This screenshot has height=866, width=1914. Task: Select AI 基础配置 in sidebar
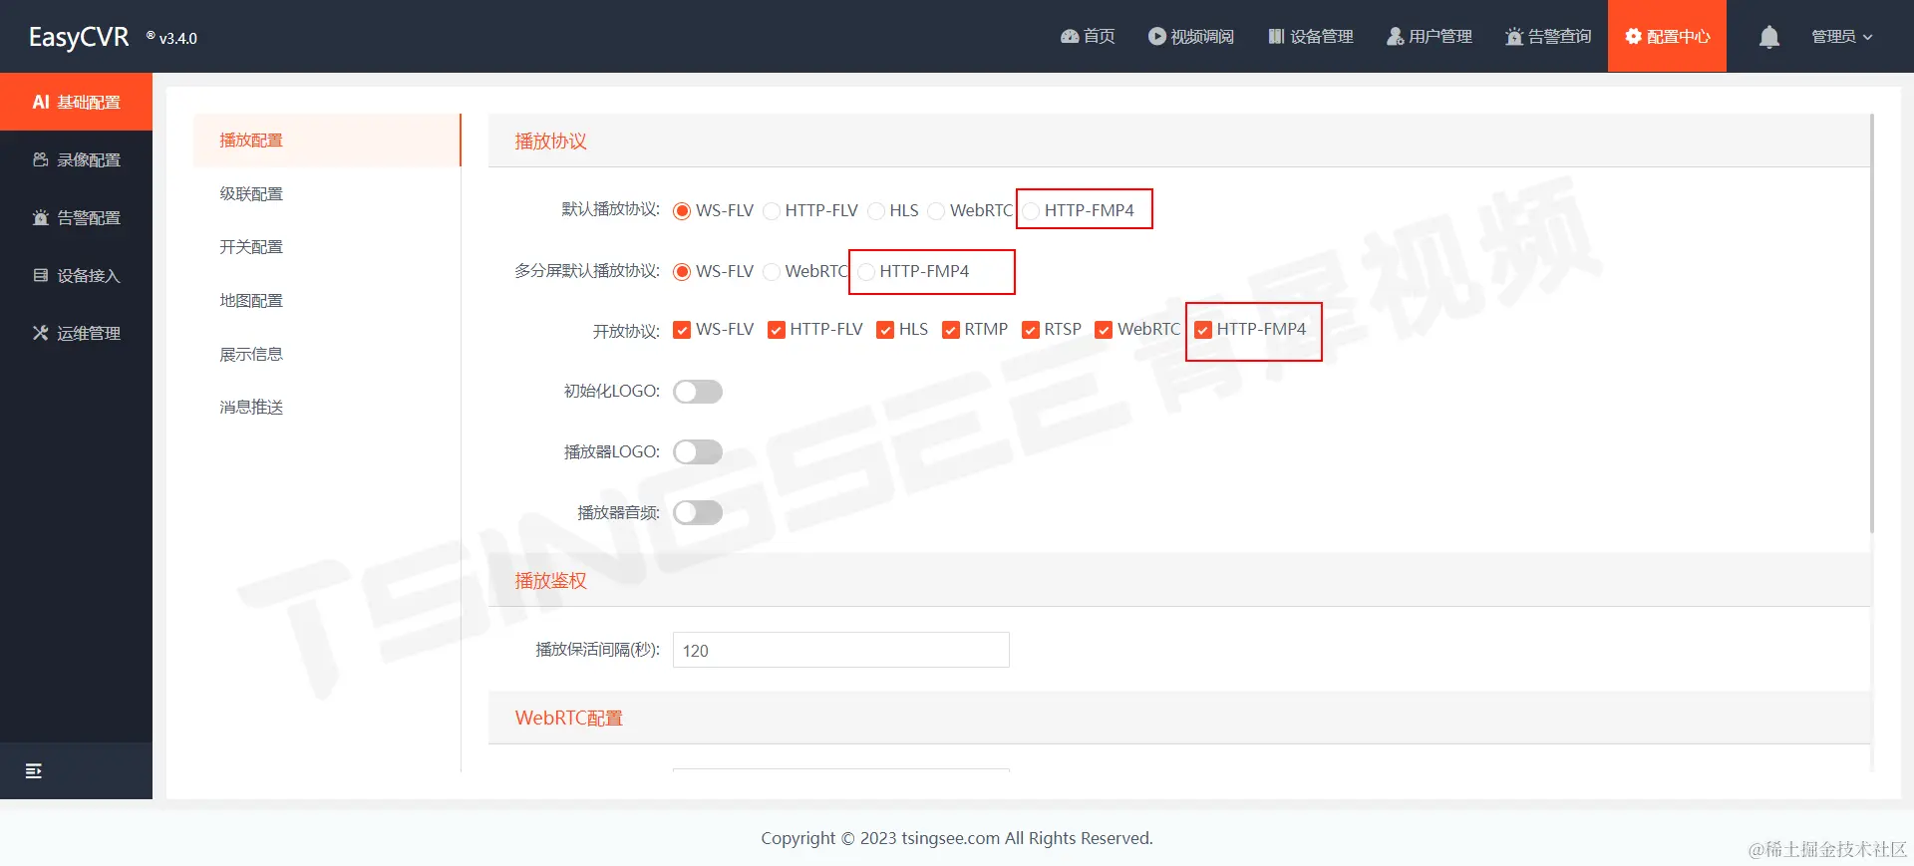76,102
